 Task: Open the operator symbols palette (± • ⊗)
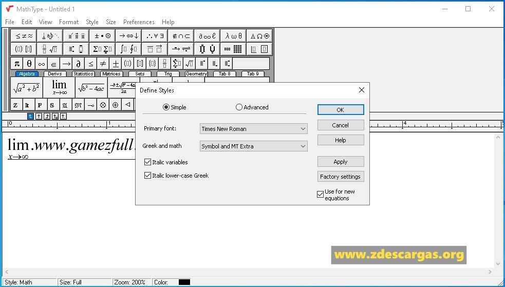tap(102, 36)
